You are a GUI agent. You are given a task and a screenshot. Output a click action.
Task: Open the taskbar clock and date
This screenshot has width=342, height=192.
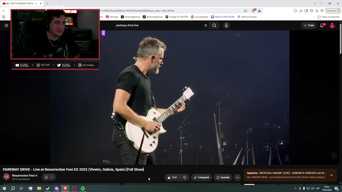pyautogui.click(x=327, y=189)
